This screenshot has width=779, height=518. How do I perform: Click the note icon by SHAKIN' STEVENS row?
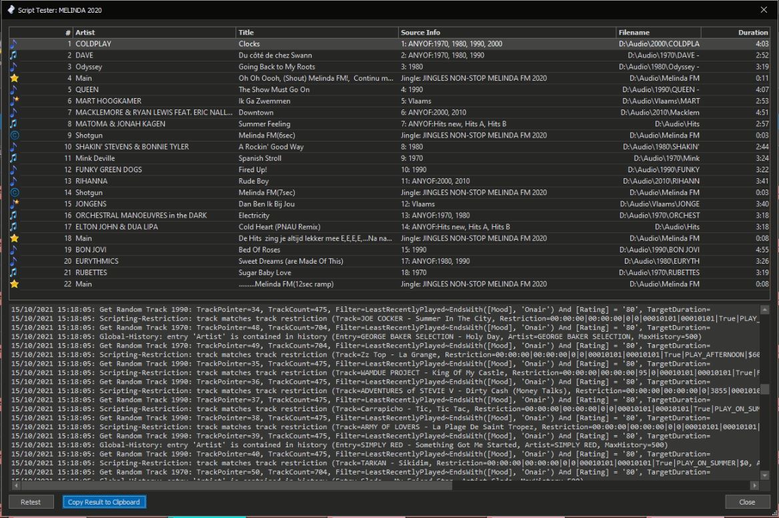click(x=14, y=147)
